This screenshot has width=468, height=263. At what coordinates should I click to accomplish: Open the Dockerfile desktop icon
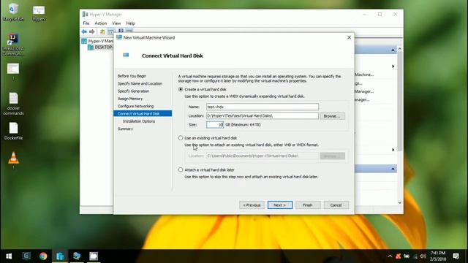[x=13, y=131]
